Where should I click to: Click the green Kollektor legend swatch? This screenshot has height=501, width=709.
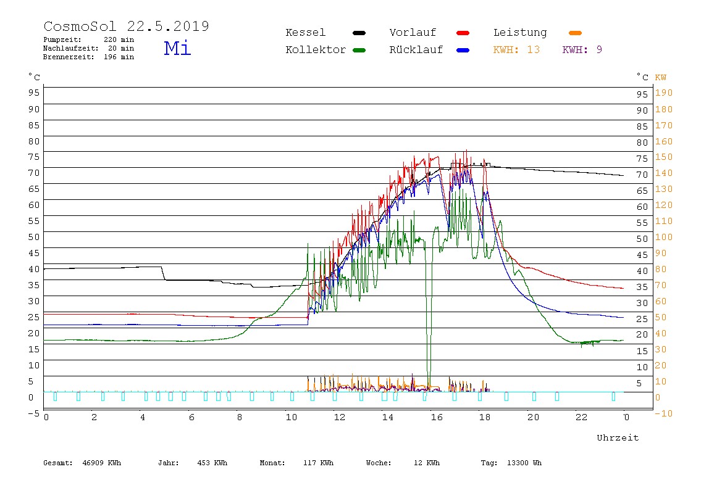point(359,50)
